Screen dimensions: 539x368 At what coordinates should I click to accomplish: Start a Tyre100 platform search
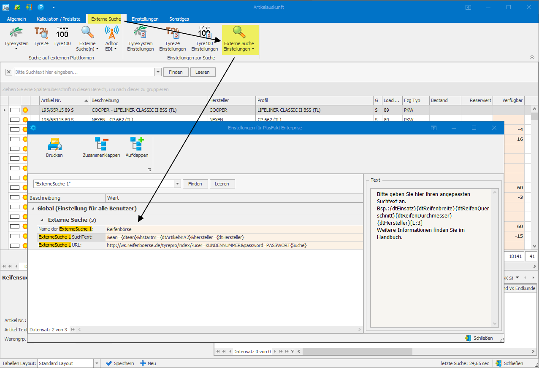62,32
